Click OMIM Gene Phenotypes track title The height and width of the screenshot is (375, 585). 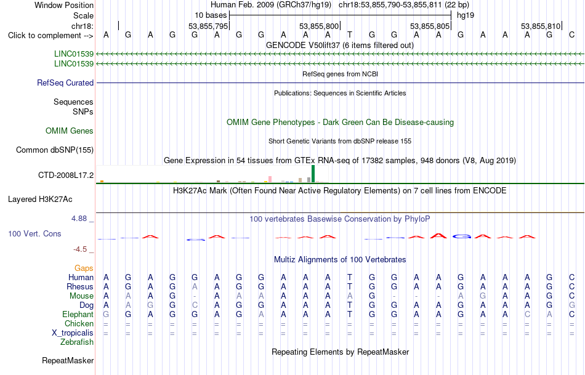tap(341, 123)
